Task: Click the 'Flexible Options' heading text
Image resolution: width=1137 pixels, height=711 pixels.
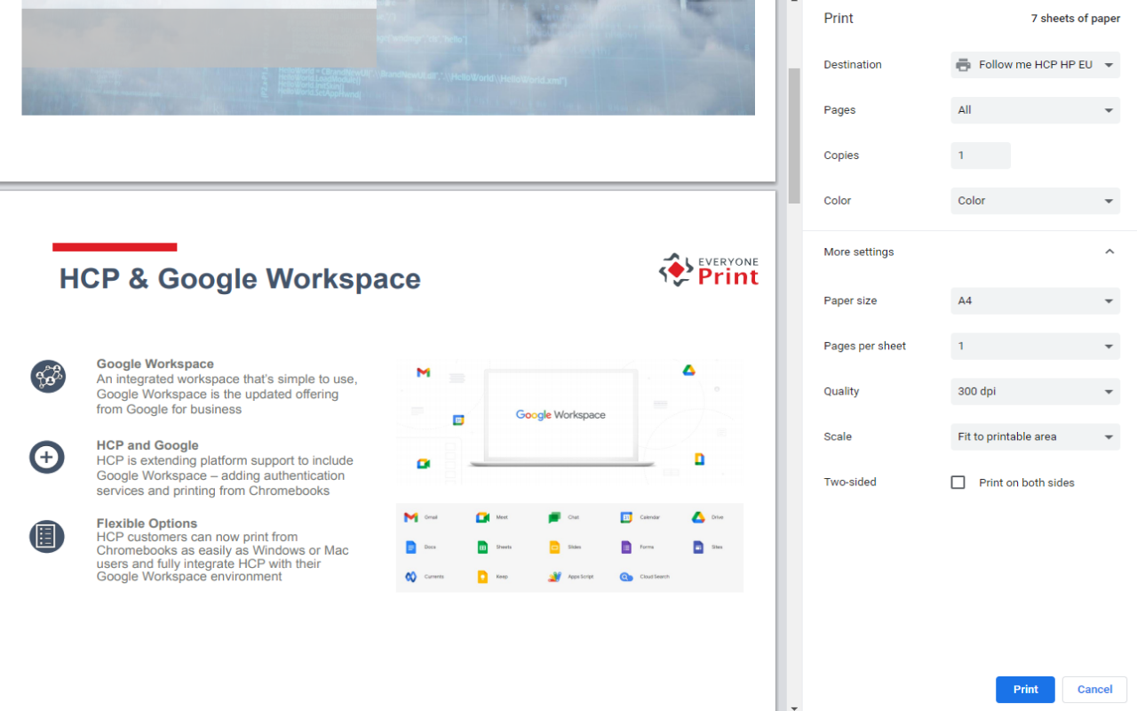Action: pyautogui.click(x=147, y=523)
